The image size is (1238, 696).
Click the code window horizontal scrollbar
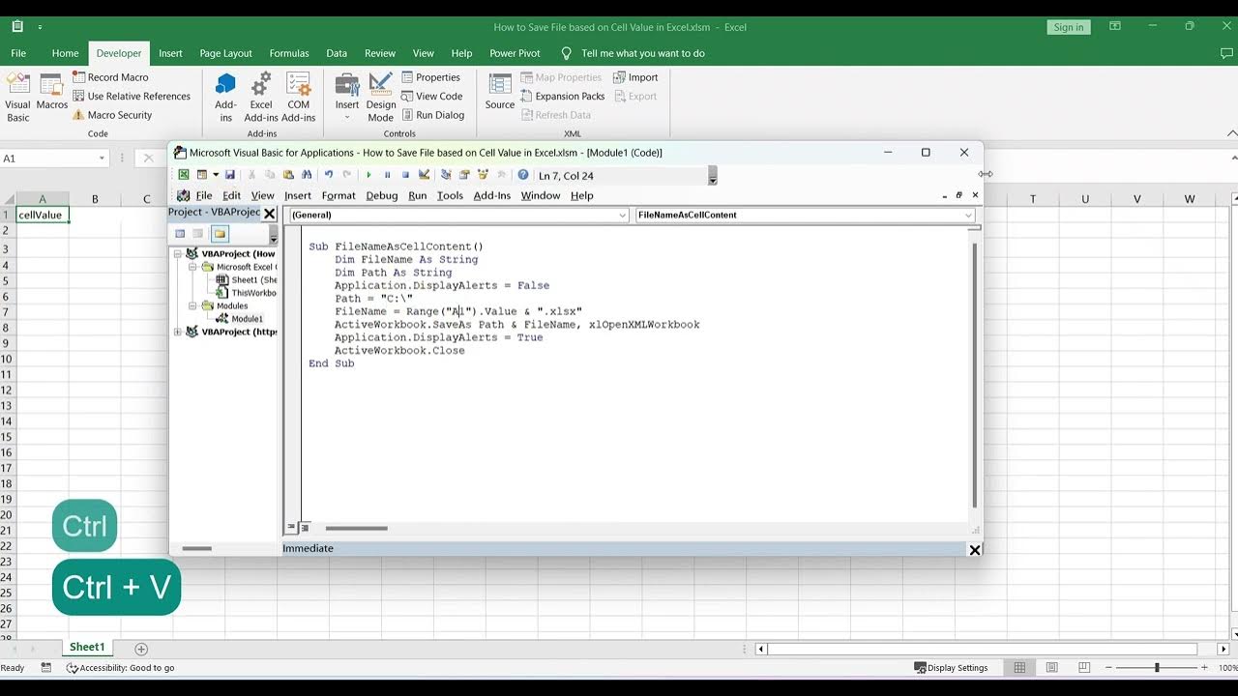tap(357, 529)
